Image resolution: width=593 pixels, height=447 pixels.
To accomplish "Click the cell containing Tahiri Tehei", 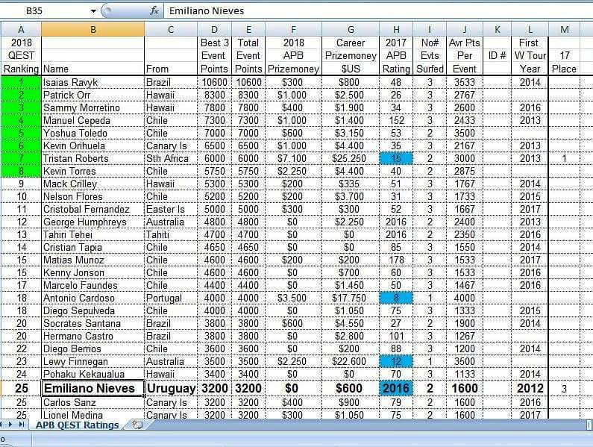I will [x=92, y=234].
